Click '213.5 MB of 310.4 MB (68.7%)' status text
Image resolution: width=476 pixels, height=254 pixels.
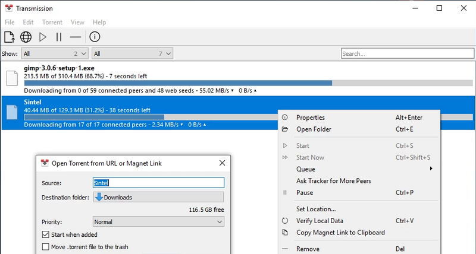[x=64, y=76]
